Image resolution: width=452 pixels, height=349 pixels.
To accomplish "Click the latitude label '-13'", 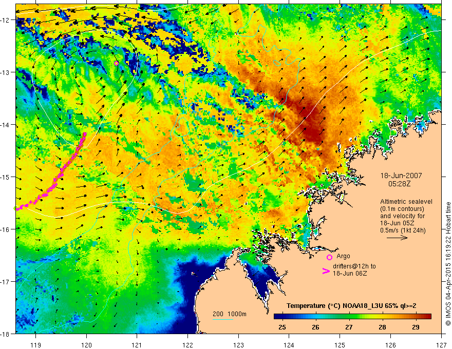I will coord(6,72).
